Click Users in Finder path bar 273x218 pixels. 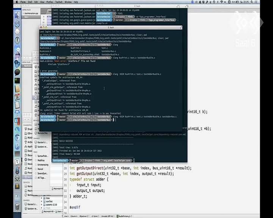pyautogui.click(x=58, y=212)
